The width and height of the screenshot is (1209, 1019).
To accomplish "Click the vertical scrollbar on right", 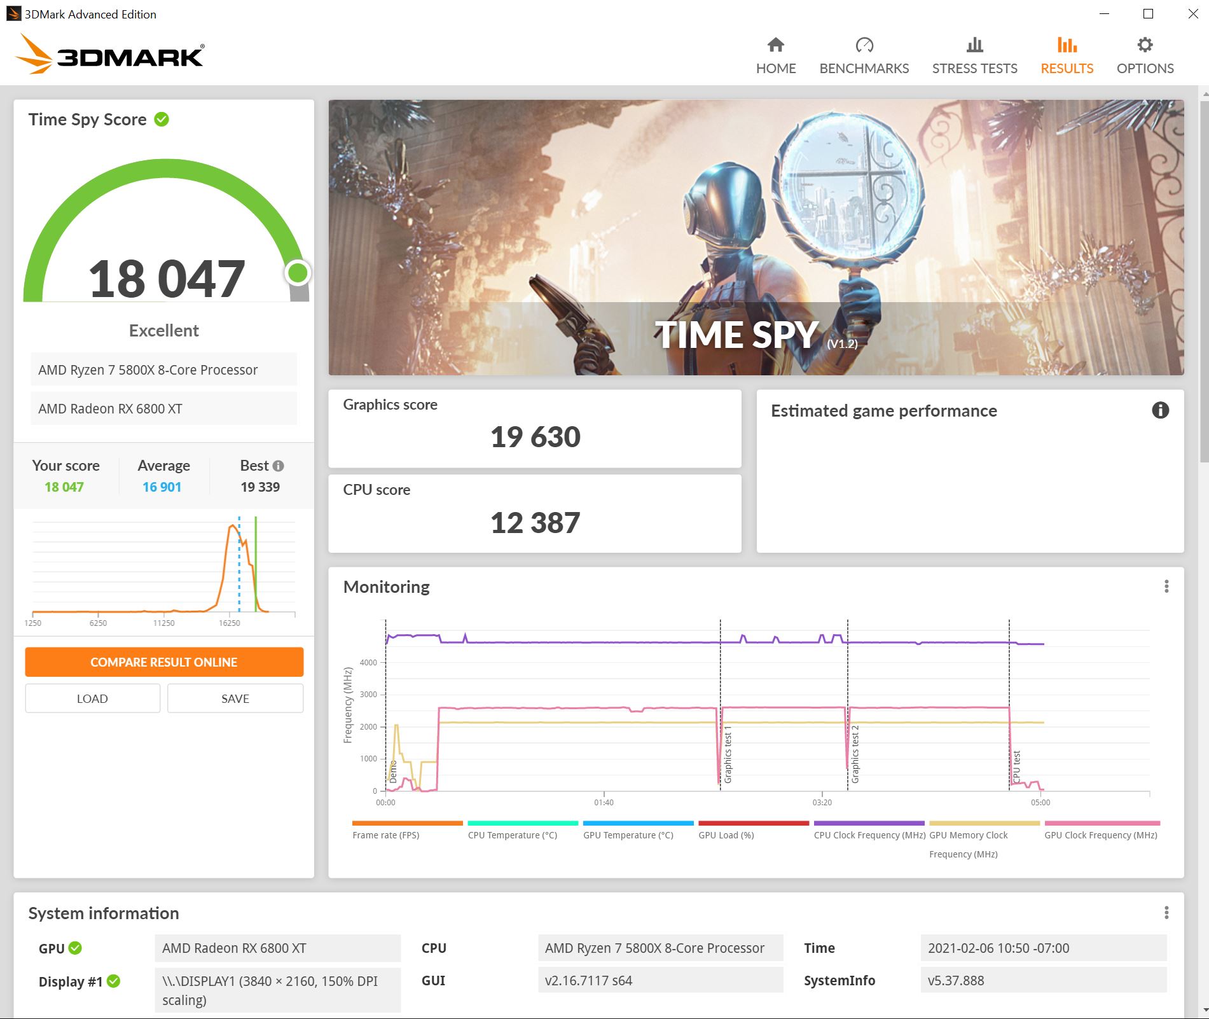I will (1203, 280).
